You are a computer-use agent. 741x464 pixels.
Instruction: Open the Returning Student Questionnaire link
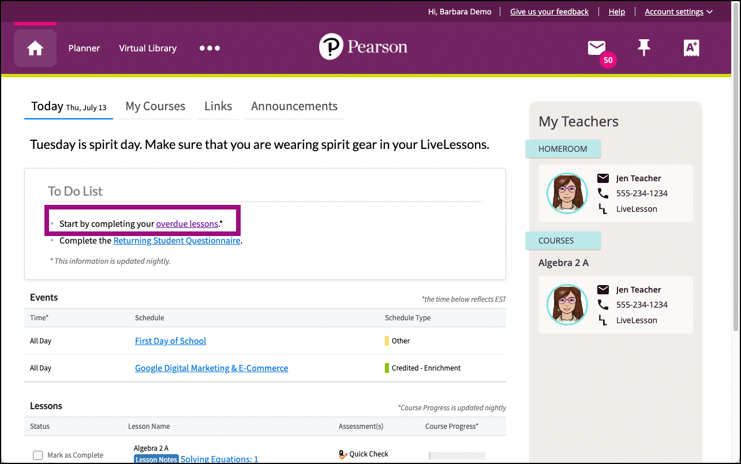tap(177, 241)
